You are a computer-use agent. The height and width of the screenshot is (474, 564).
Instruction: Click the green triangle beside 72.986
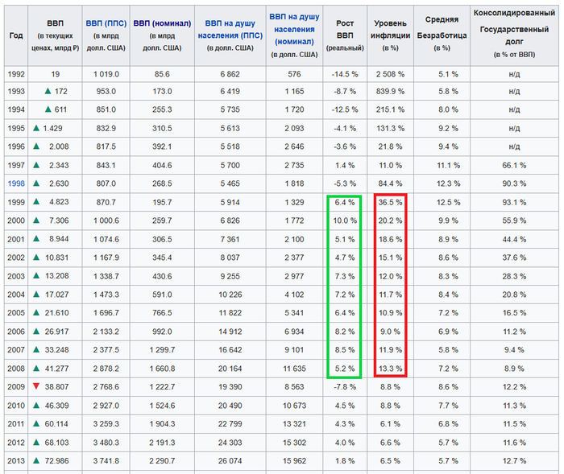tap(37, 461)
